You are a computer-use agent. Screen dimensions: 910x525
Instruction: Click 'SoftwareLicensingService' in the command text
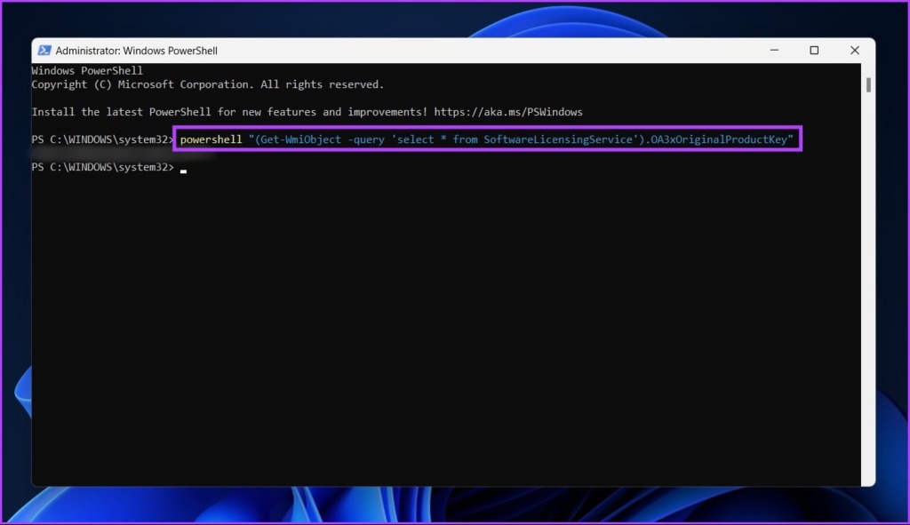[x=558, y=139]
